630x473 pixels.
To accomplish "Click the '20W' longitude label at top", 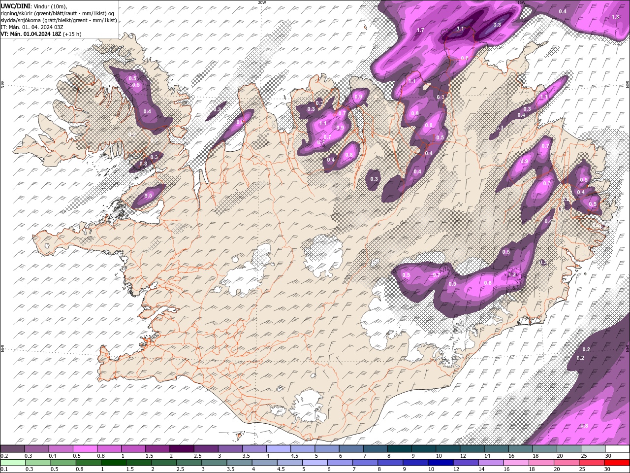I will click(x=262, y=2).
